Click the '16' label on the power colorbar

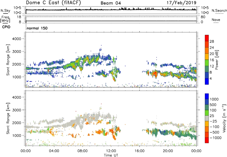point(212,60)
